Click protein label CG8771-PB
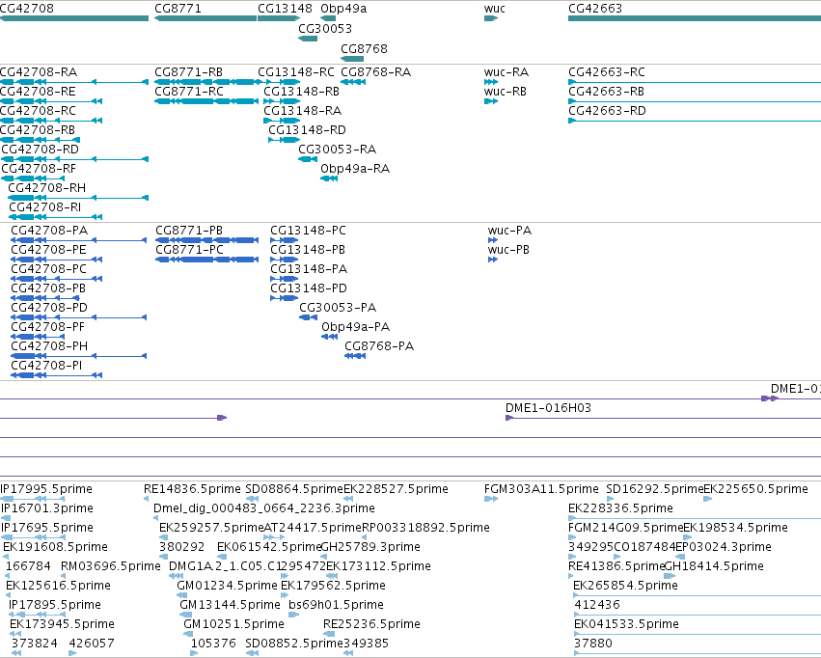The width and height of the screenshot is (821, 658). click(189, 231)
